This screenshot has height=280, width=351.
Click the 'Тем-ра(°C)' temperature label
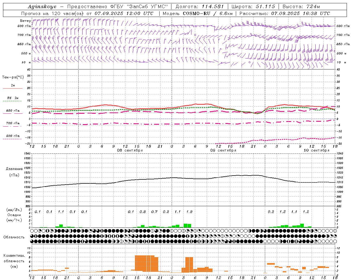tap(13, 77)
